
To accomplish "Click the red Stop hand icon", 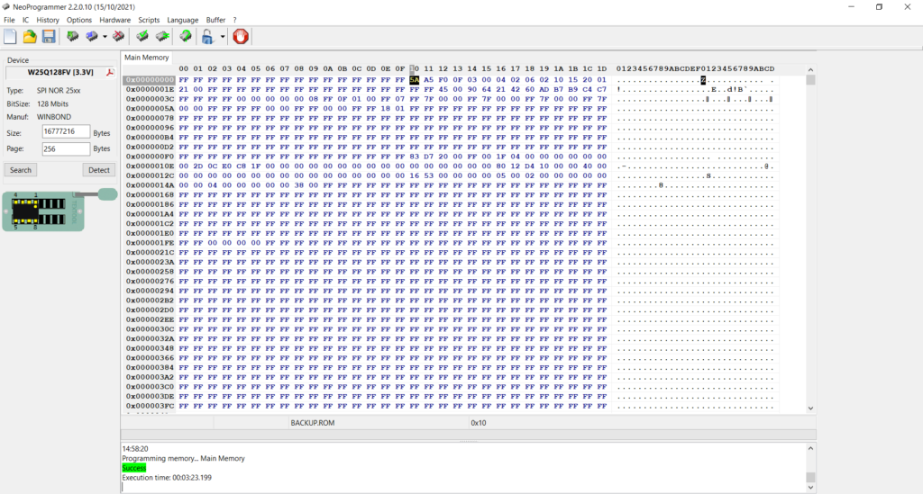I will 241,37.
